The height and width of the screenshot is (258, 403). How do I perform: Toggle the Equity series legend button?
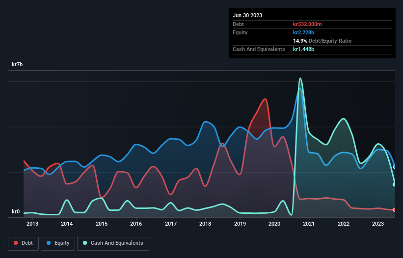(x=58, y=243)
